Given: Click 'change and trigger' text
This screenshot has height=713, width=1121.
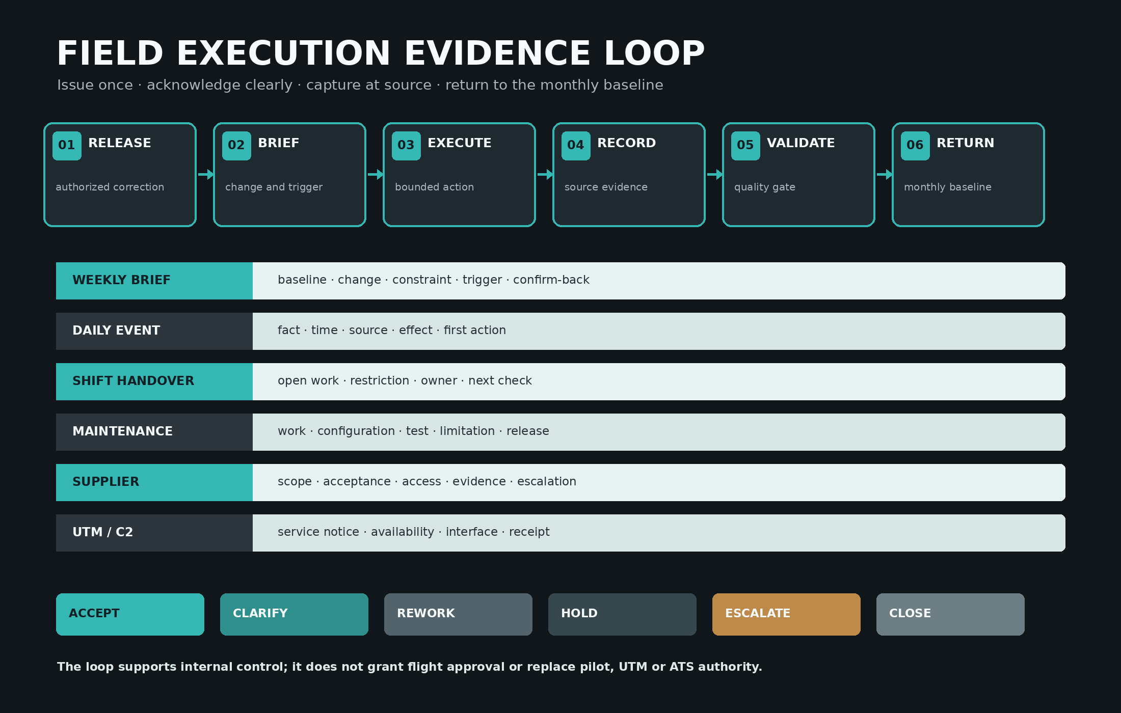Looking at the screenshot, I should tap(274, 187).
